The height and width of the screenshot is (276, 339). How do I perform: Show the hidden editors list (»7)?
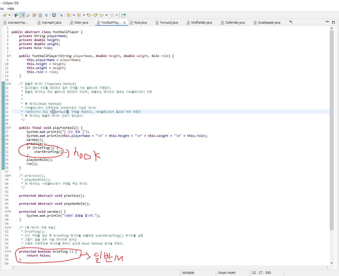click(291, 22)
